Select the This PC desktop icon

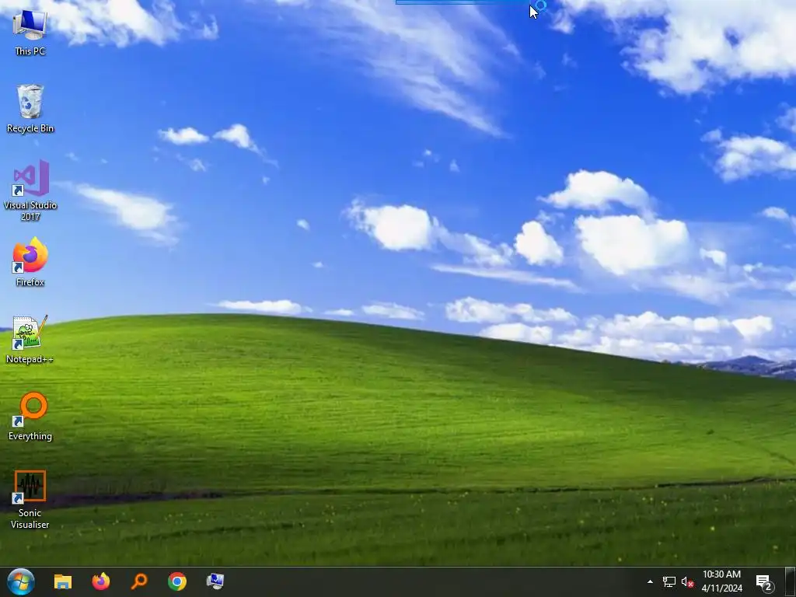pos(30,30)
